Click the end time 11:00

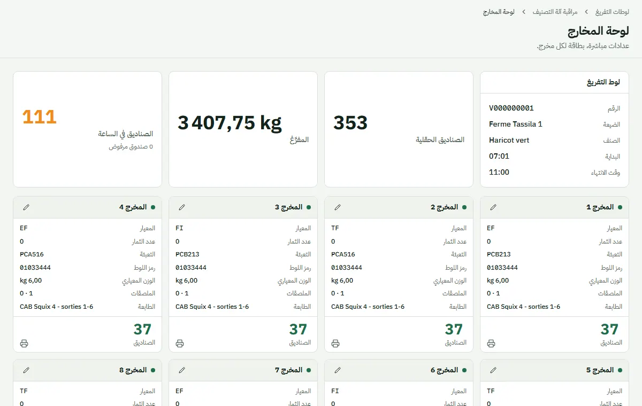click(x=499, y=172)
